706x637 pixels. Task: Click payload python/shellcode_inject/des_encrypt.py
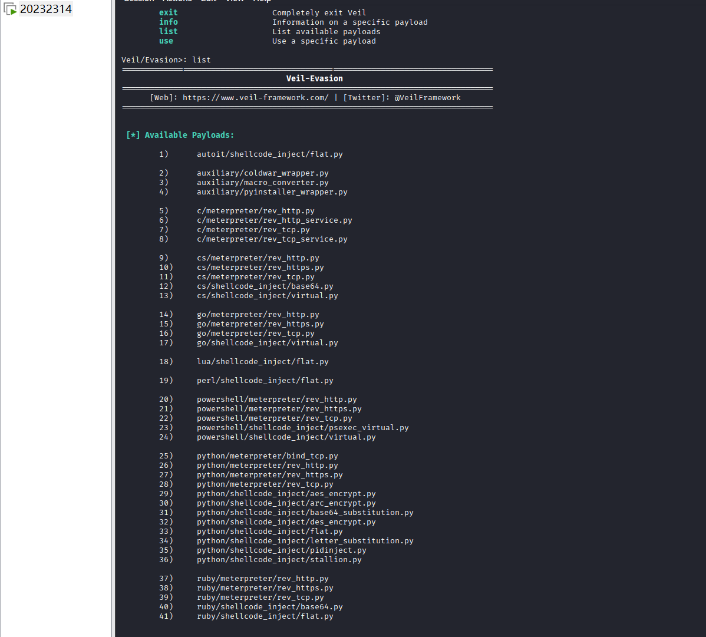[x=286, y=522]
